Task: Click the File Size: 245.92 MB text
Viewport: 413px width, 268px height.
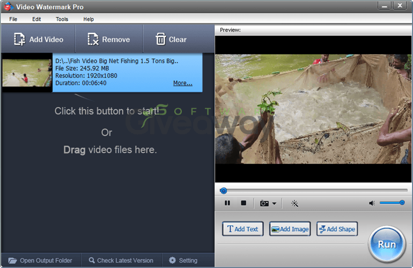Action: coord(82,68)
